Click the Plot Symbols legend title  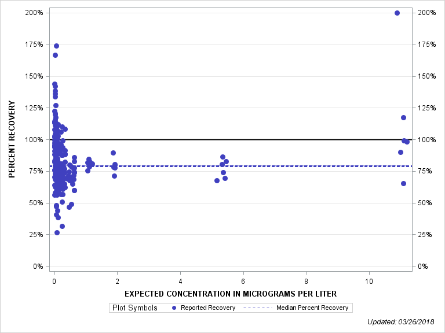[x=134, y=308]
